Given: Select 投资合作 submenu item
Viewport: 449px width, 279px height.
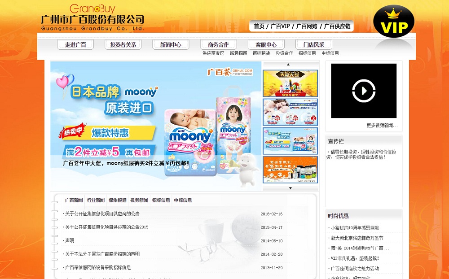Looking at the screenshot, I should tap(284, 53).
